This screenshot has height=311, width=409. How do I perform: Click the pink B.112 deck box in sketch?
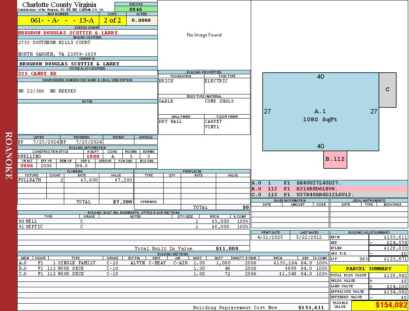[x=335, y=159]
